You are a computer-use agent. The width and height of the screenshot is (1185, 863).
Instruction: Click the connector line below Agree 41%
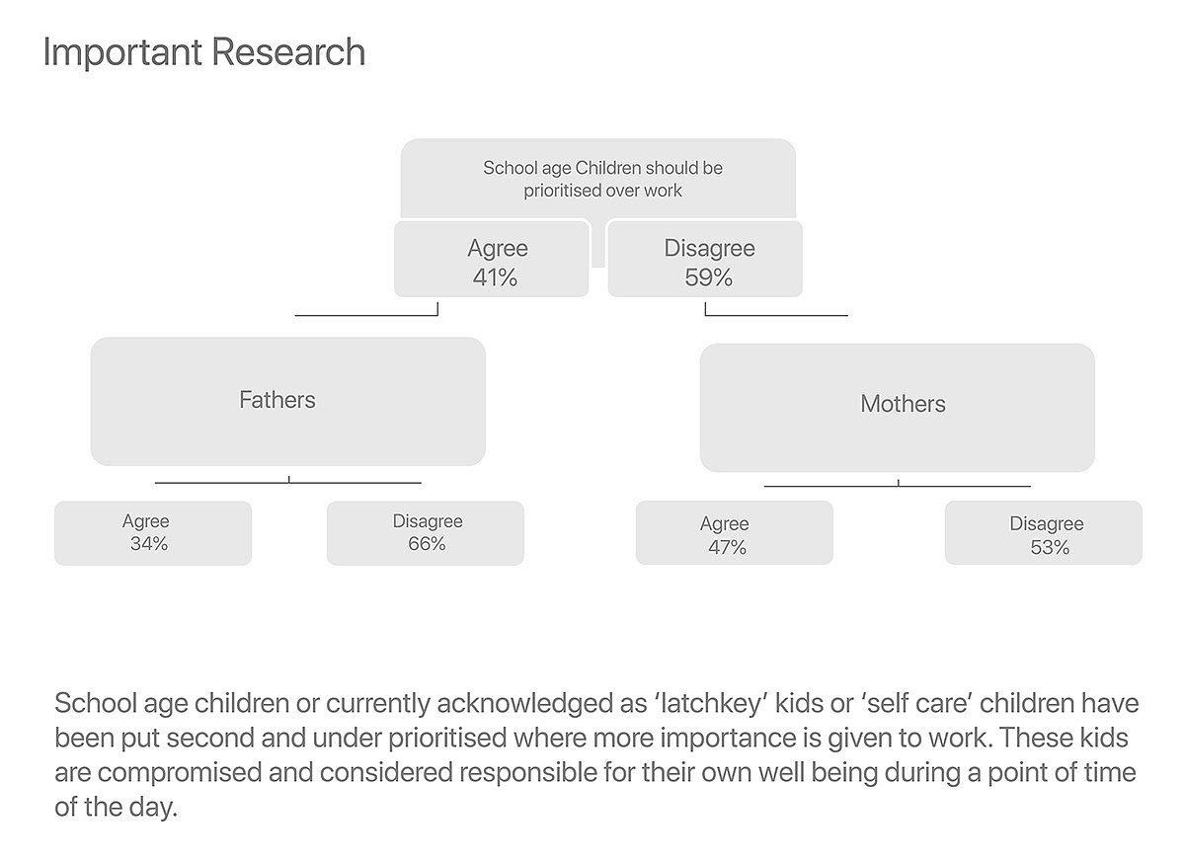(x=365, y=315)
